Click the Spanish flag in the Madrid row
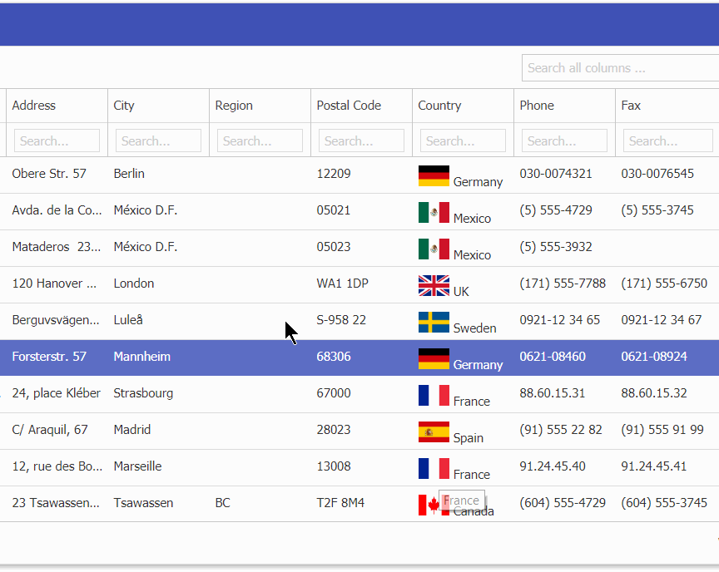Image resolution: width=719 pixels, height=572 pixels. pyautogui.click(x=434, y=431)
